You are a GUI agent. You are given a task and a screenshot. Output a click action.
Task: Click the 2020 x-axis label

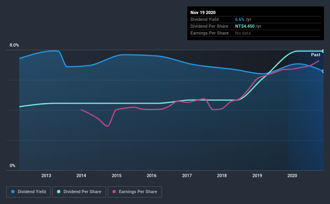click(292, 175)
